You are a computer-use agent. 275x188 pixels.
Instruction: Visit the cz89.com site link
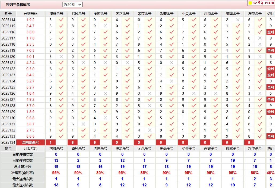[x=261, y=3]
